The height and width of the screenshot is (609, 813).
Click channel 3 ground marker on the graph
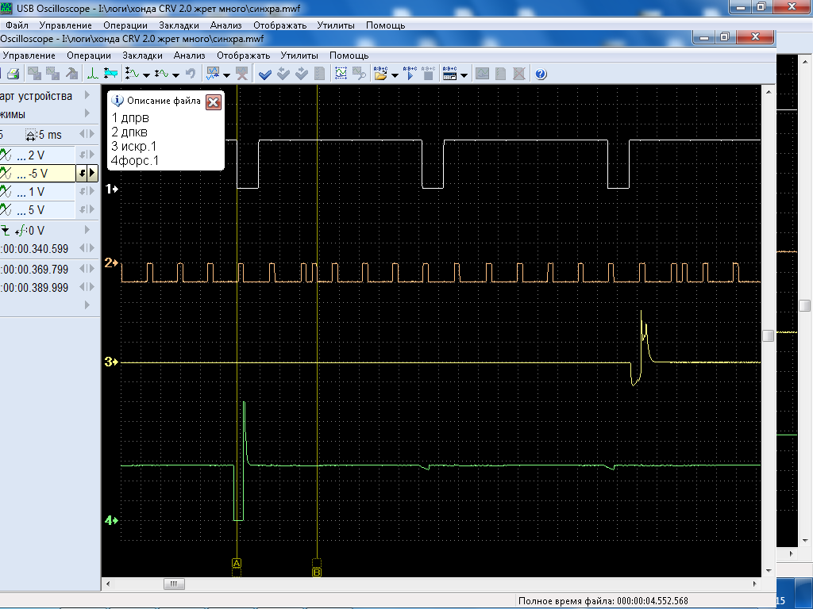[111, 362]
